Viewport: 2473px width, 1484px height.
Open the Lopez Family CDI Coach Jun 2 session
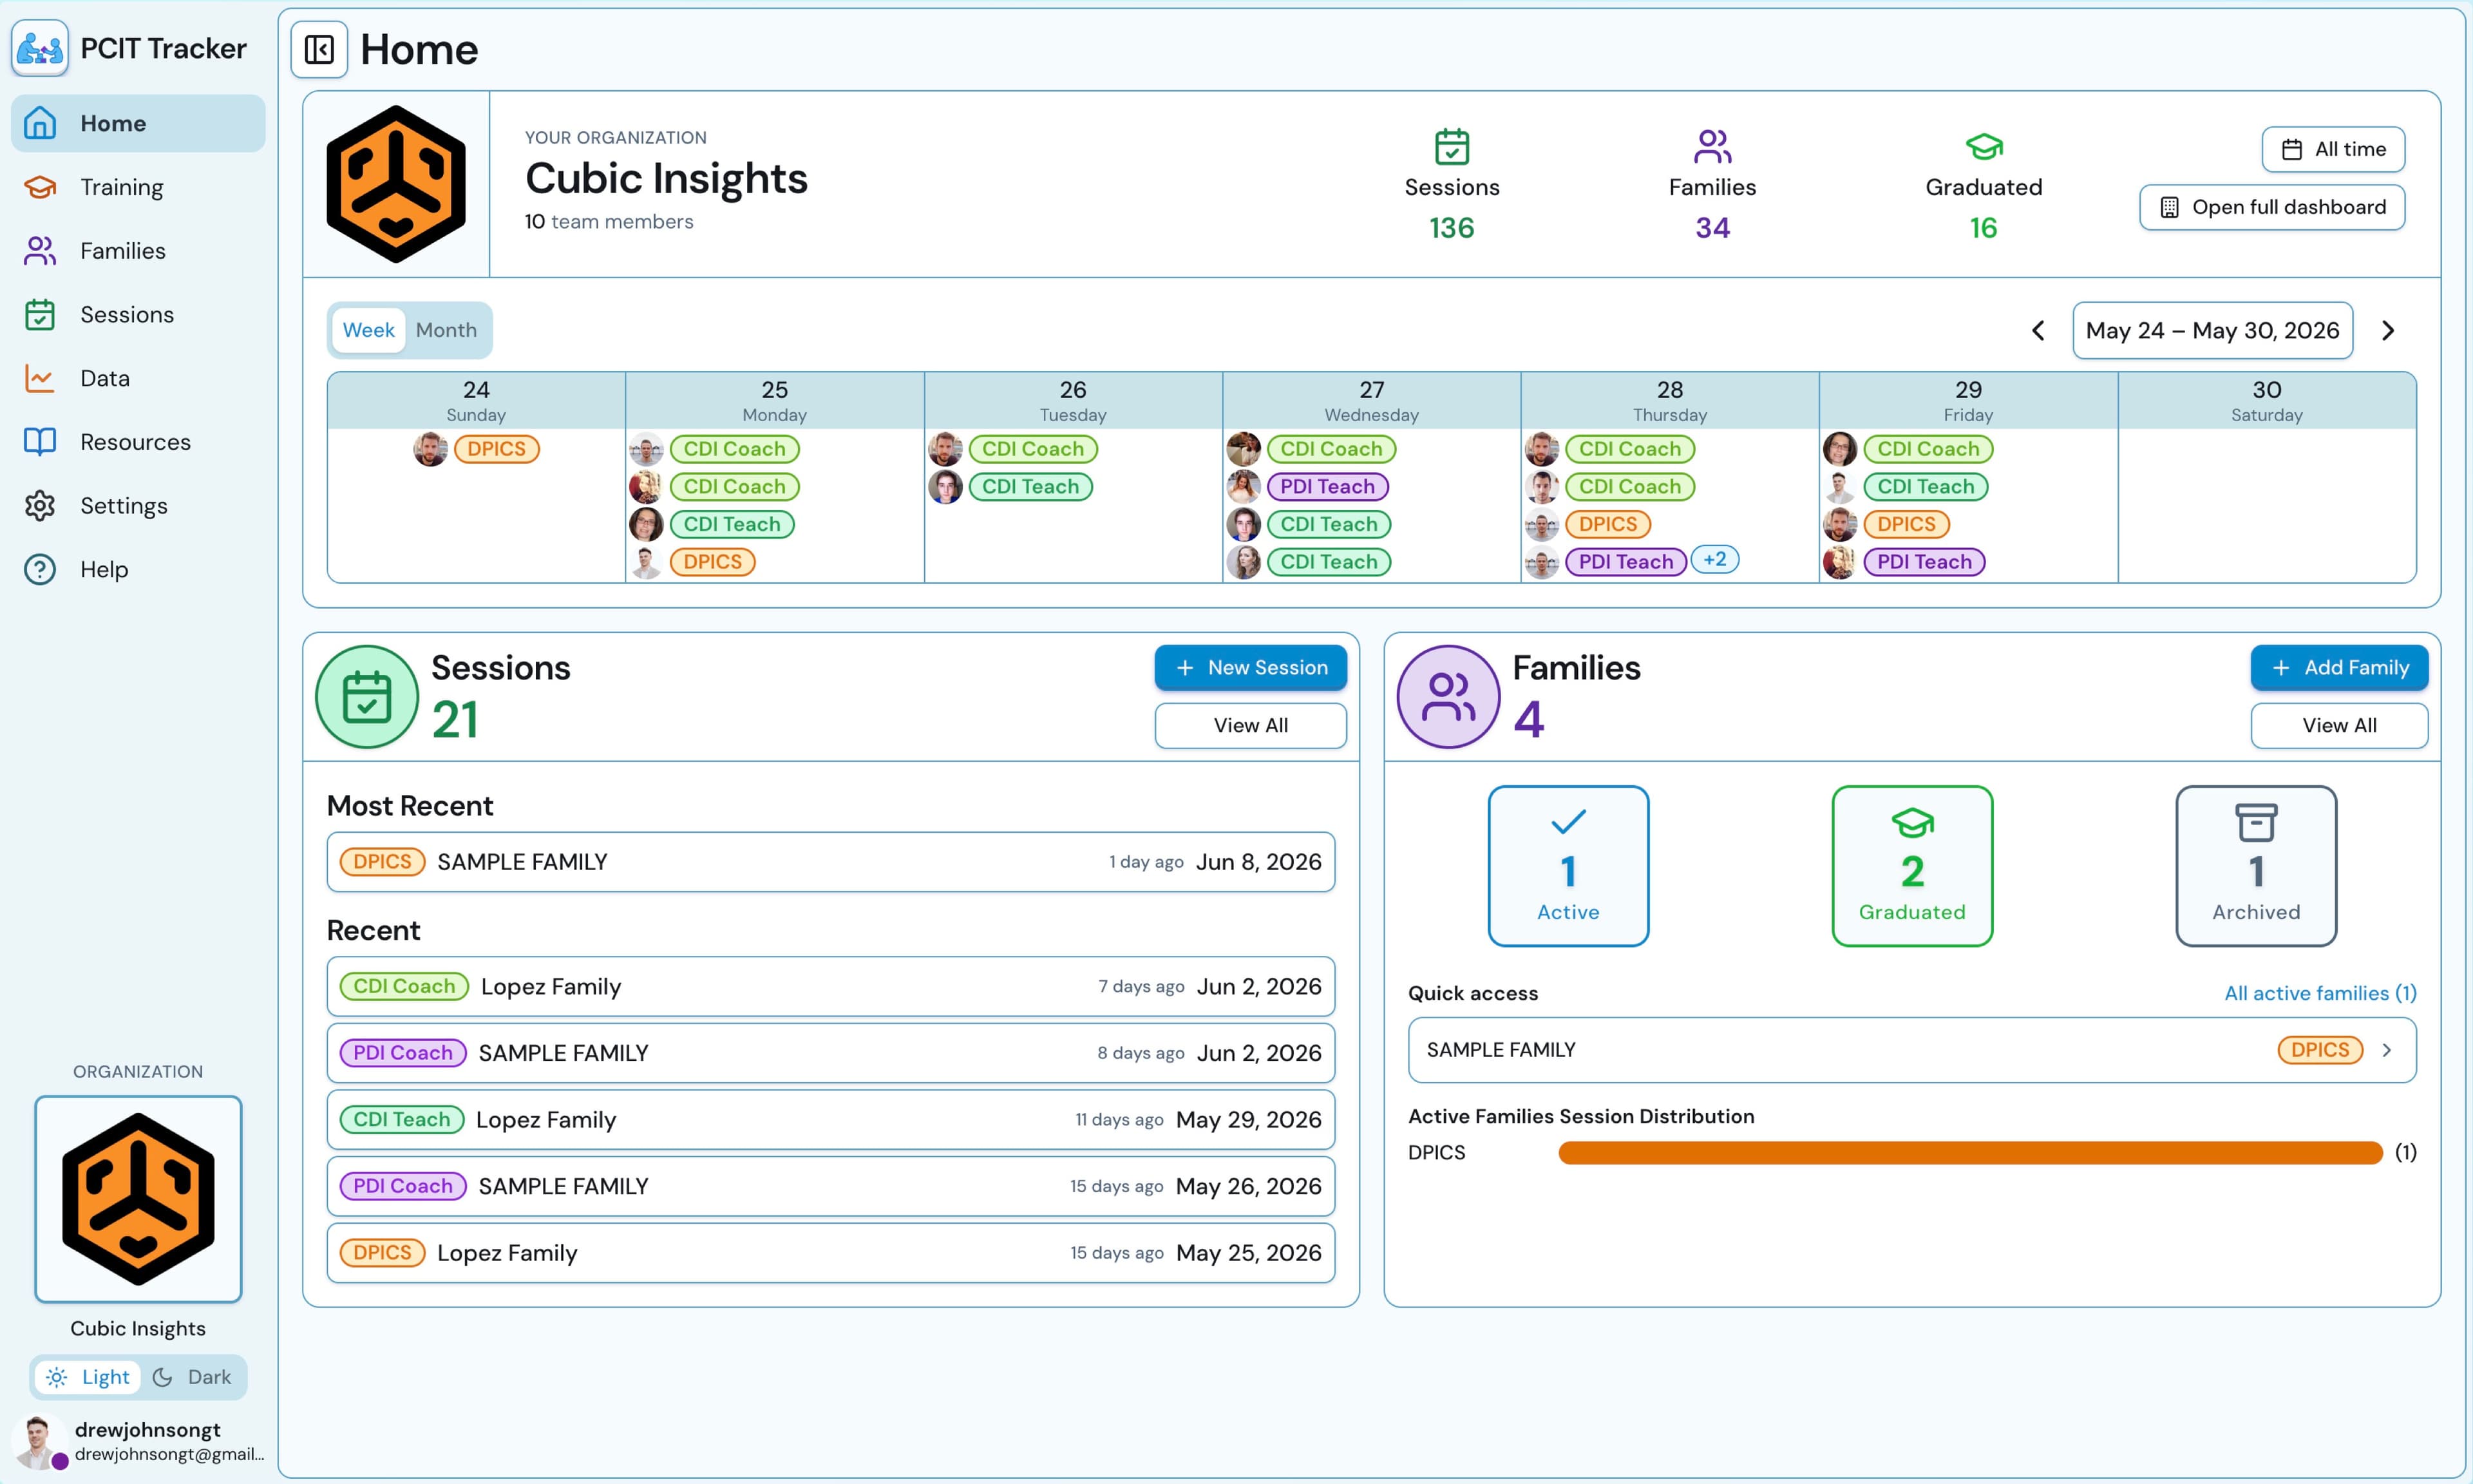(831, 987)
